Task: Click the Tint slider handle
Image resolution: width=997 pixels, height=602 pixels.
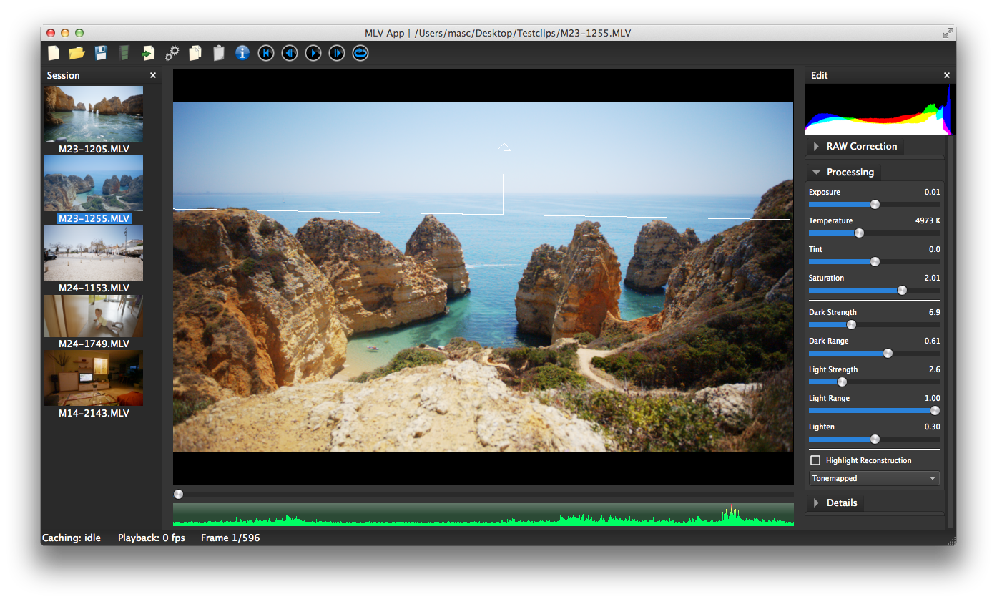Action: click(875, 262)
